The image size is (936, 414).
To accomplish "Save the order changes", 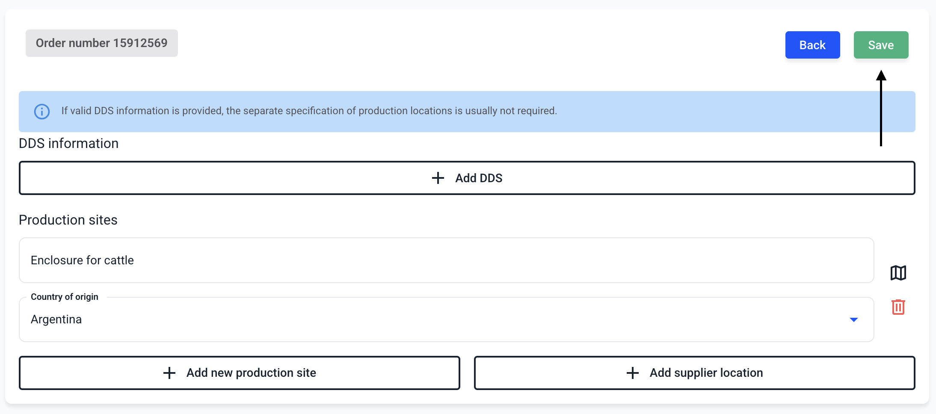I will click(x=881, y=45).
